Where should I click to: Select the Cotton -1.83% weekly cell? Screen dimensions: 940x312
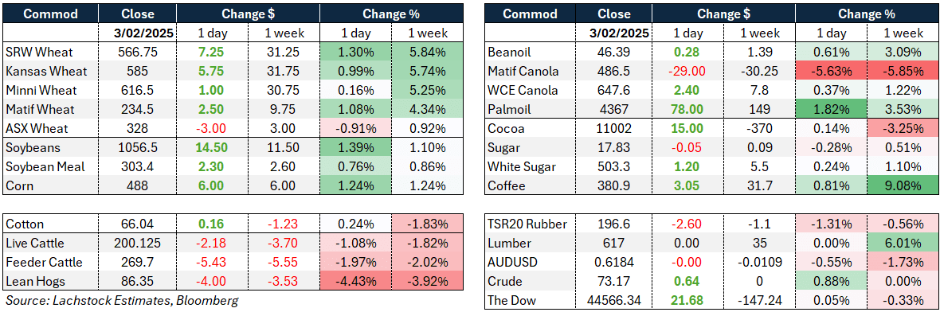coord(427,224)
